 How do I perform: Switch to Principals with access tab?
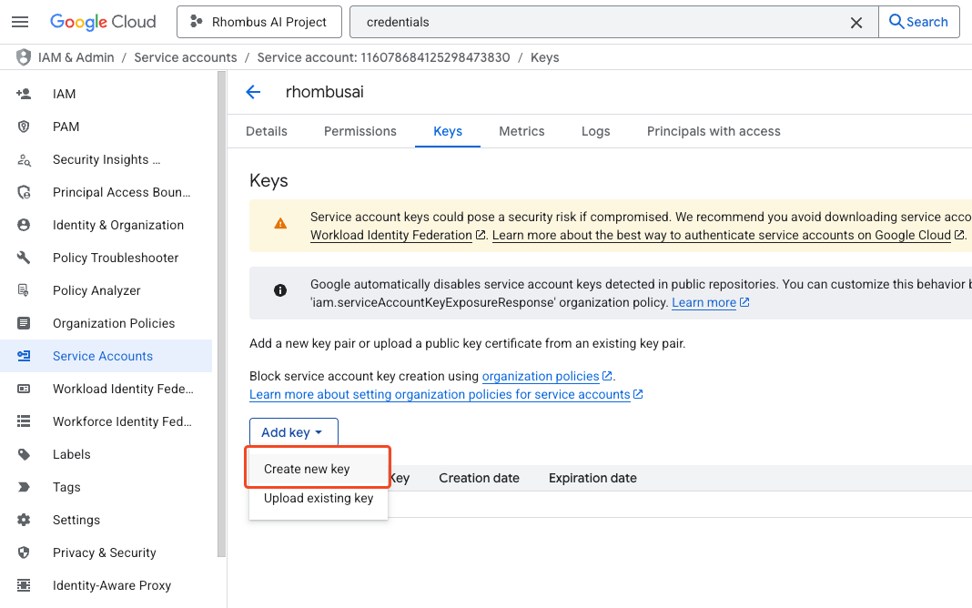point(713,131)
